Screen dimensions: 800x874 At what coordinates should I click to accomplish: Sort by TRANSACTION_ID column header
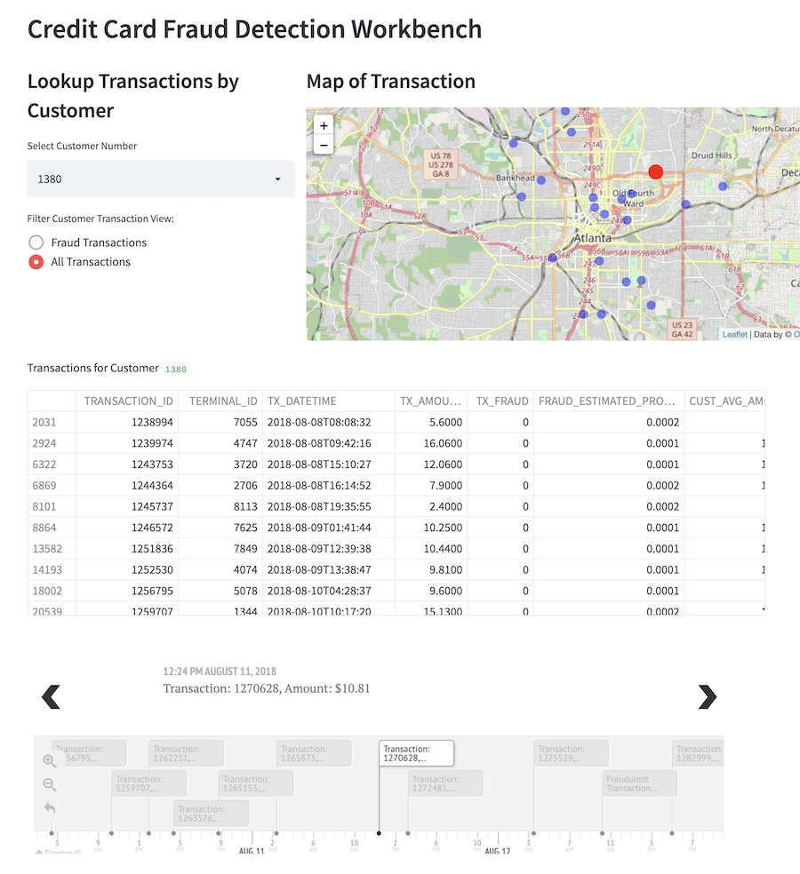(128, 401)
